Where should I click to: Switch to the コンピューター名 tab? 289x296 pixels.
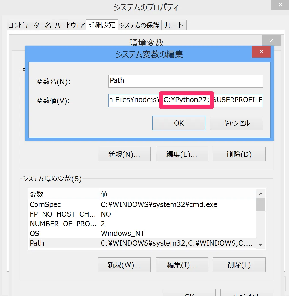[x=30, y=25]
